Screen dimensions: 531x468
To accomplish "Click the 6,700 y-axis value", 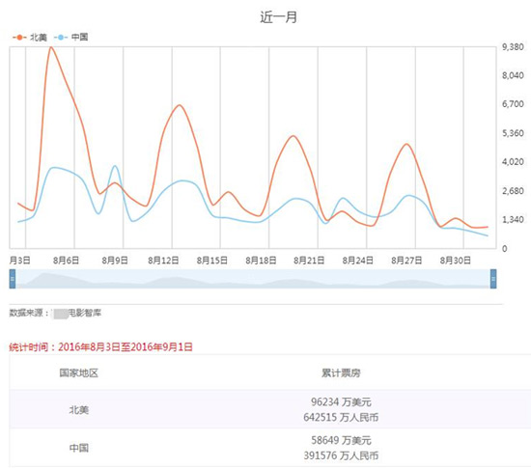I will coord(513,104).
